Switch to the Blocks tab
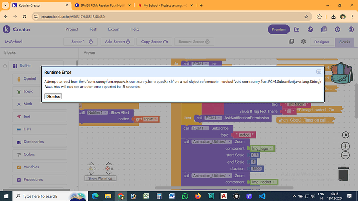358x201 pixels. (345, 42)
